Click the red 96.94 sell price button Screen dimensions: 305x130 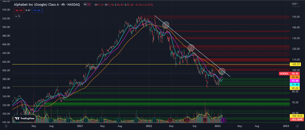19,10
